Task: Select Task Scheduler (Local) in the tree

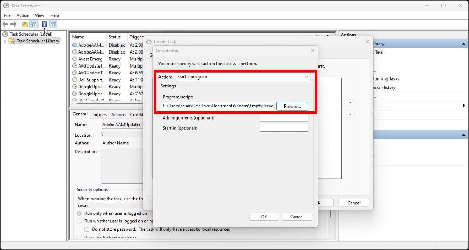Action: 31,34
